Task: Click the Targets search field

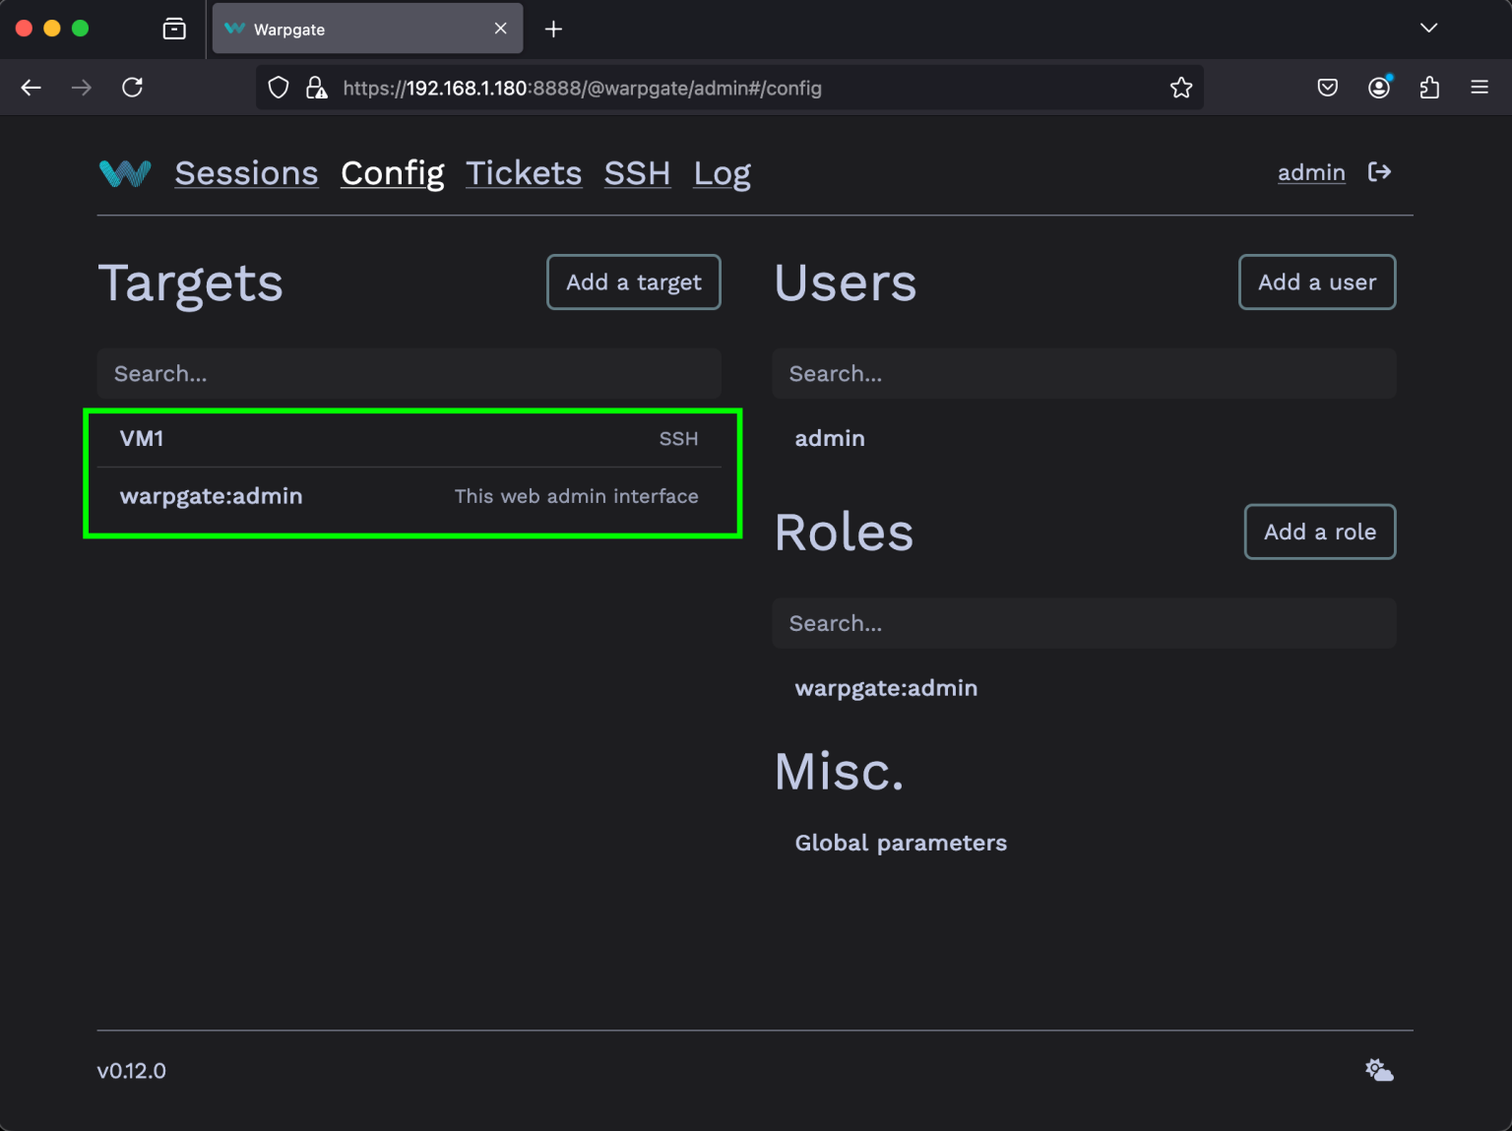Action: point(409,373)
